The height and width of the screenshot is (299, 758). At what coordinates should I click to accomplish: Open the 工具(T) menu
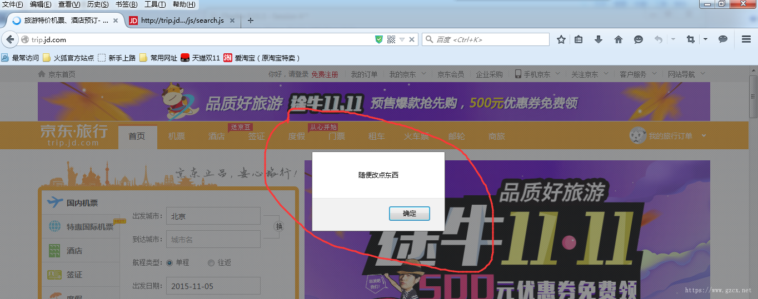click(x=155, y=4)
